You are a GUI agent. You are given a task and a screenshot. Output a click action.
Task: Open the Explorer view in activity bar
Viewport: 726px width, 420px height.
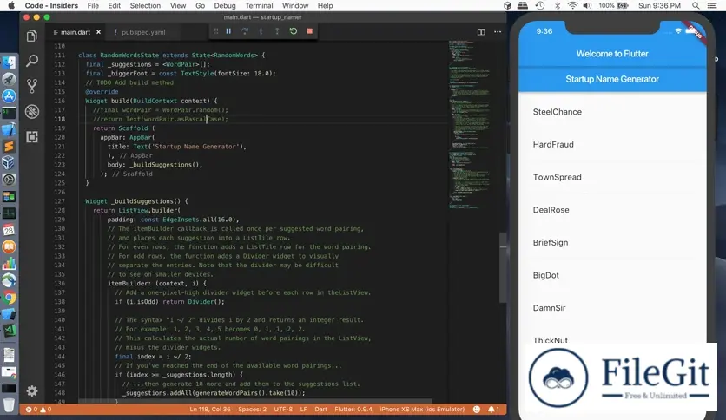[32, 36]
